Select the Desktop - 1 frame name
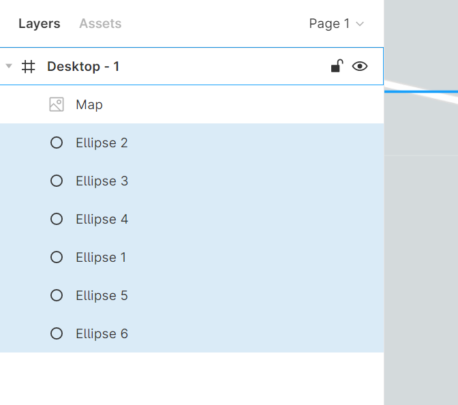The width and height of the screenshot is (458, 405). (83, 66)
